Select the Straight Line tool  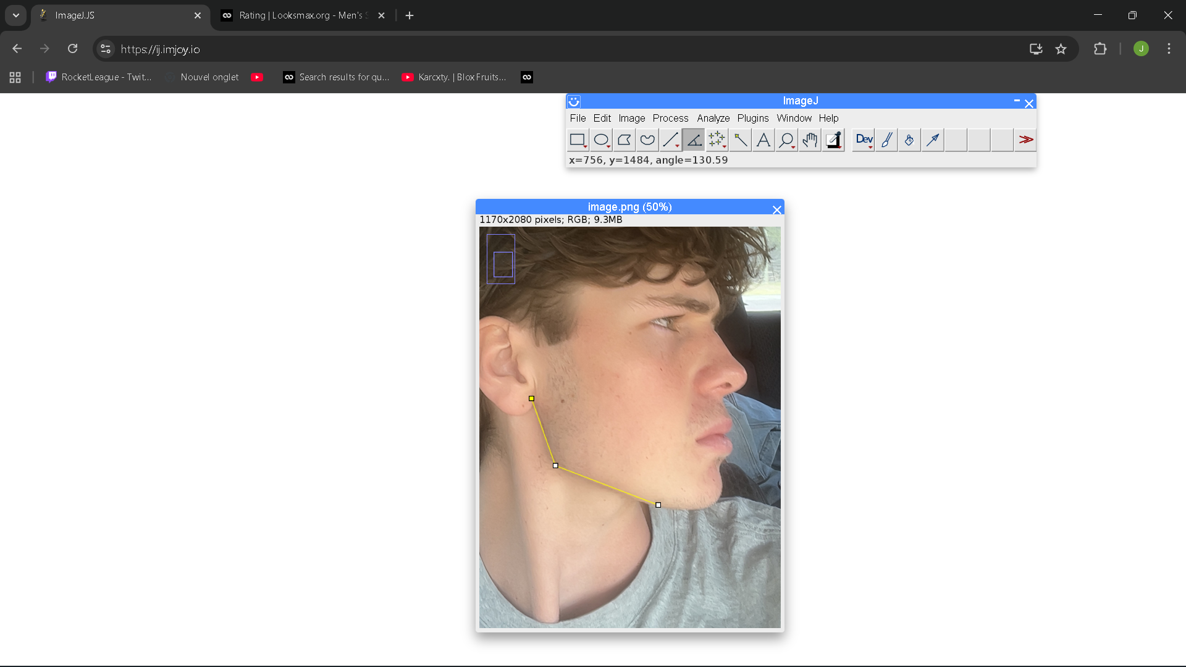pyautogui.click(x=670, y=140)
